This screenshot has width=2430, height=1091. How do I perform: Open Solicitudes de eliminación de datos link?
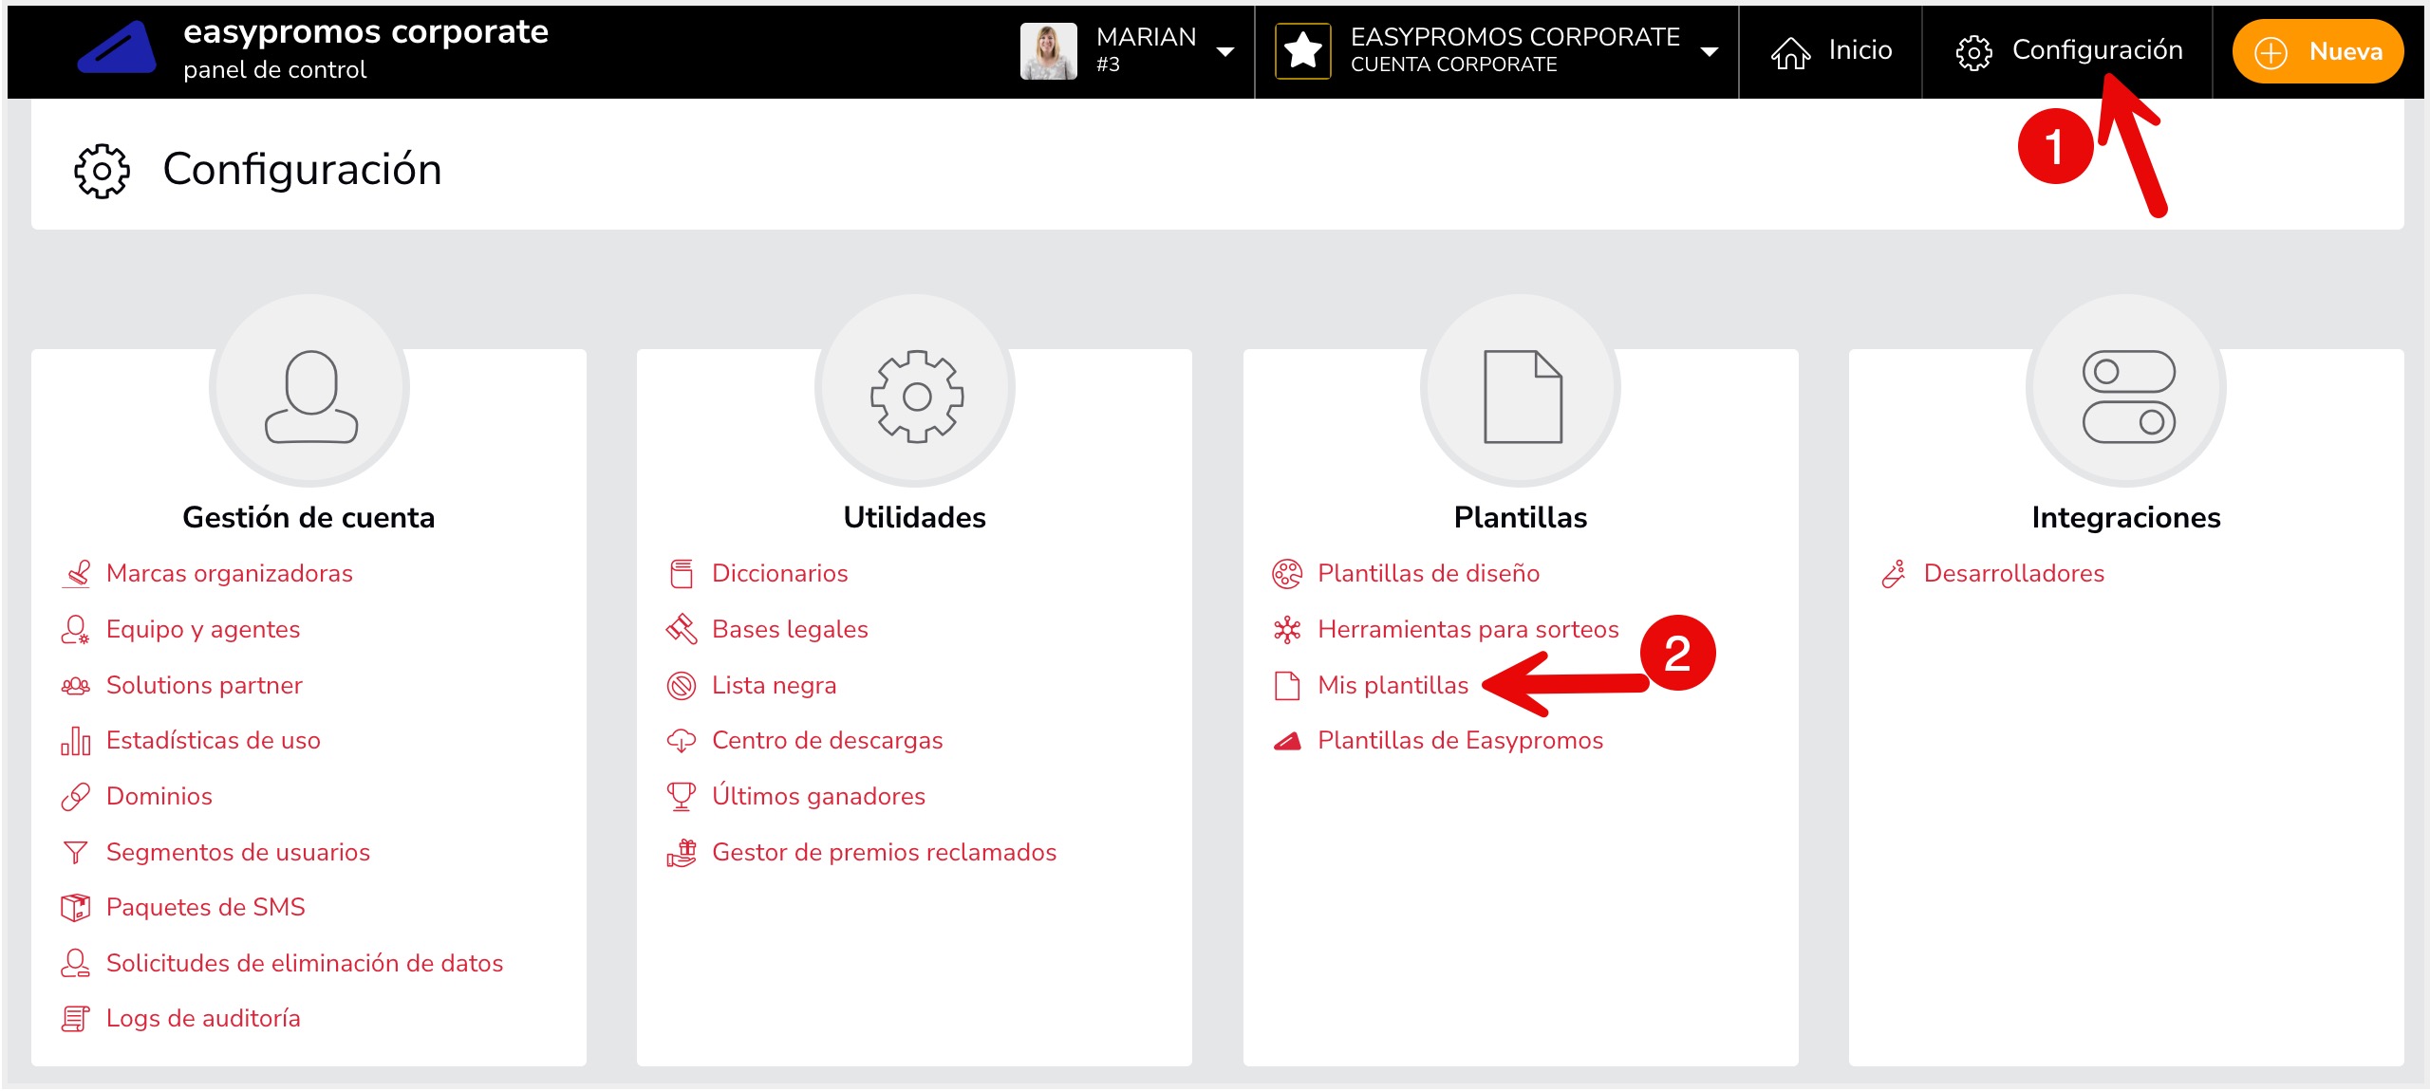[305, 964]
